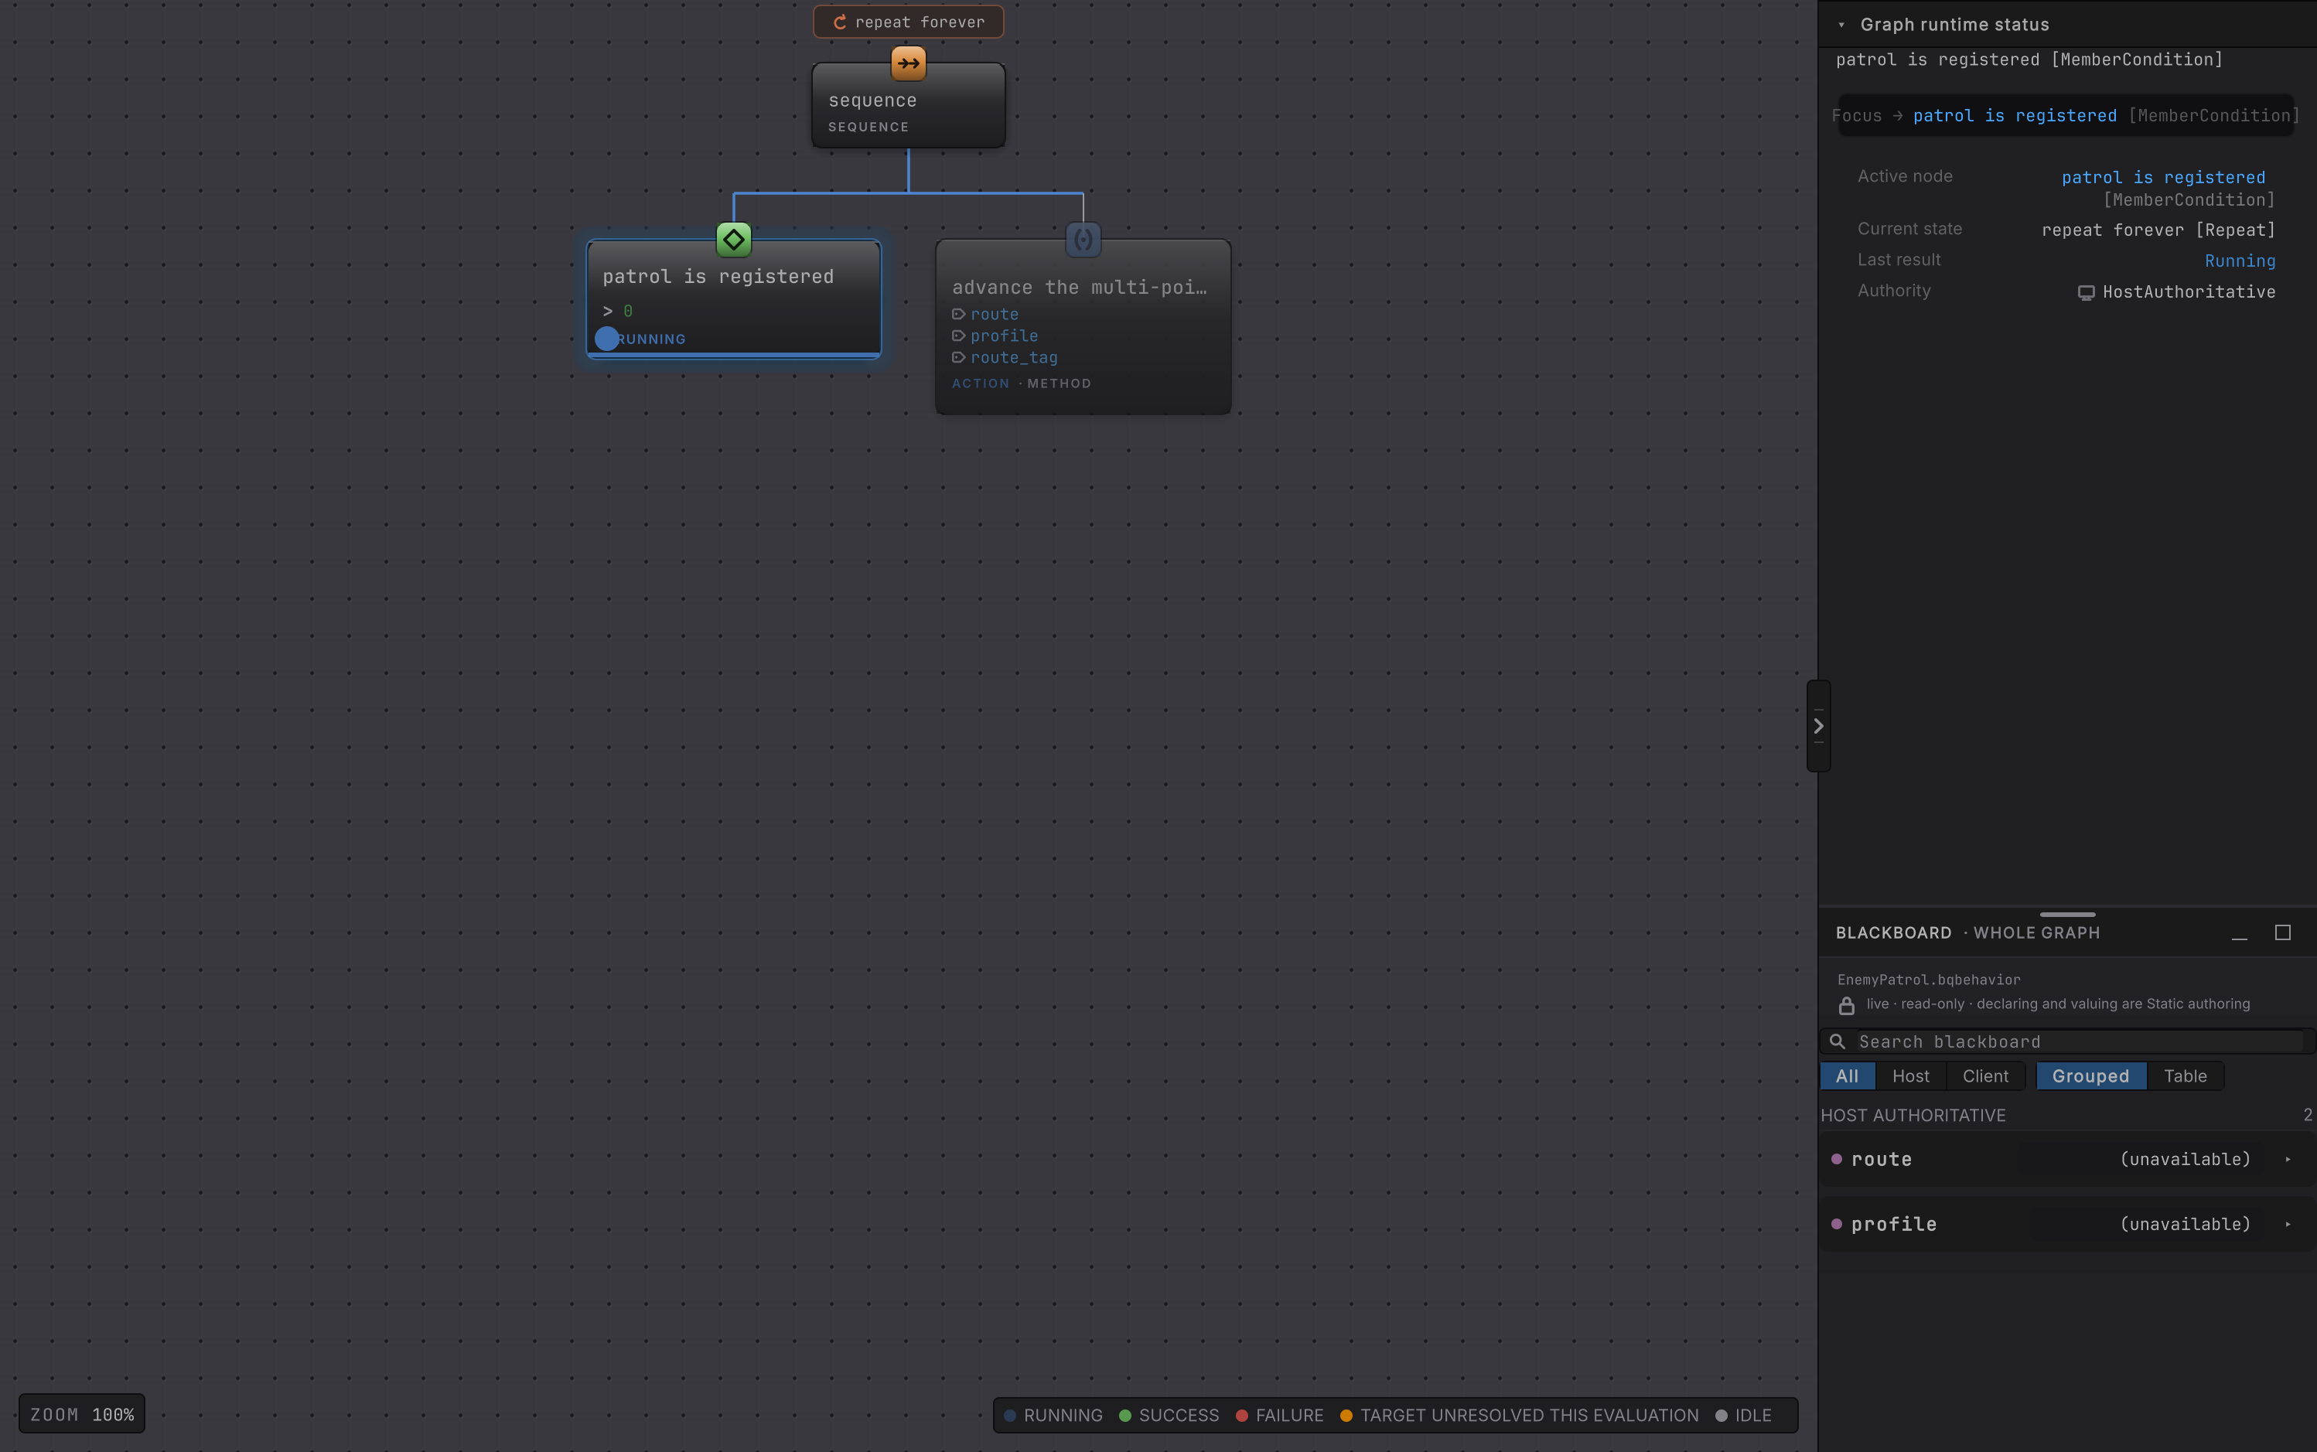Switch to Grouped view

[2090, 1076]
